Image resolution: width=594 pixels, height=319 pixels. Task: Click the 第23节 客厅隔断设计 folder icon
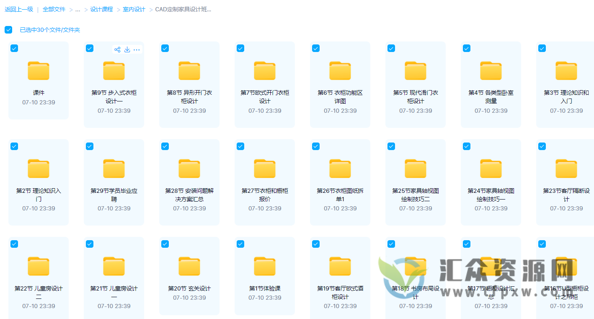click(566, 169)
